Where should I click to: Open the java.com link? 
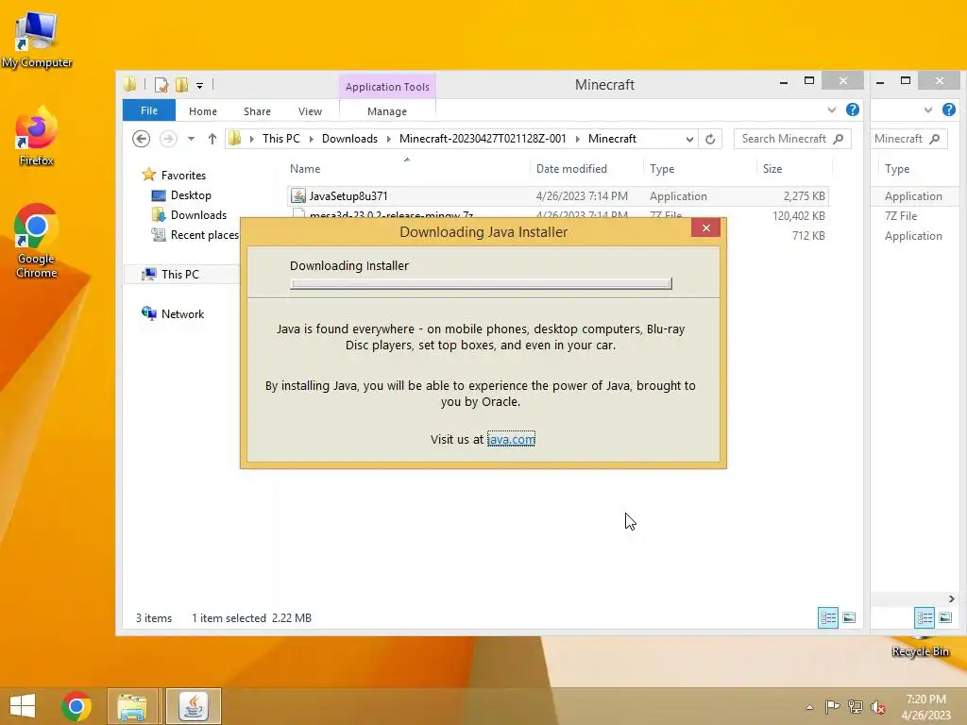(x=511, y=439)
